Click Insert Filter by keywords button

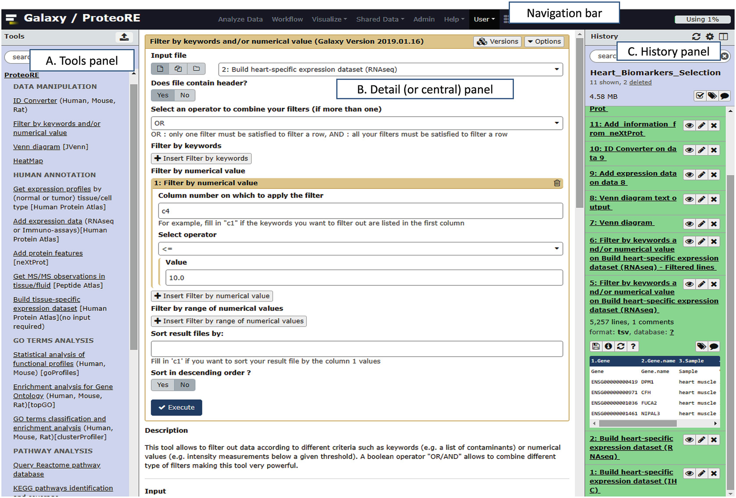click(x=201, y=158)
